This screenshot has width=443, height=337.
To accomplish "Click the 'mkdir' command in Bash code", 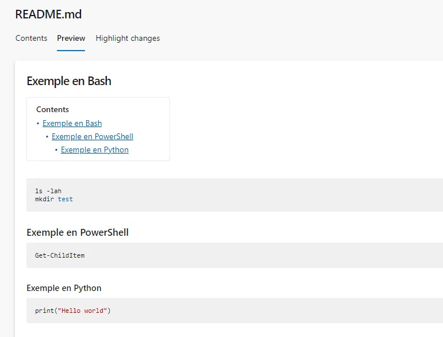I will (x=44, y=199).
